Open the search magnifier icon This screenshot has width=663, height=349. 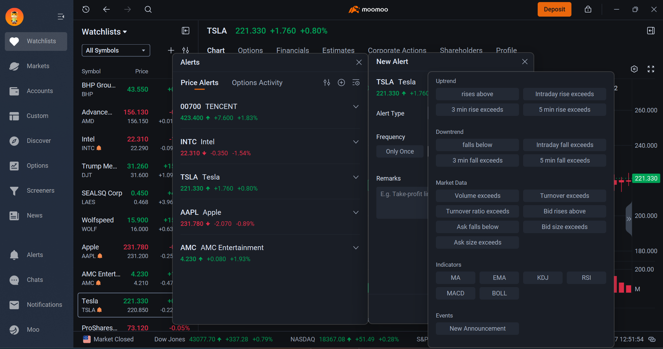pos(148,9)
